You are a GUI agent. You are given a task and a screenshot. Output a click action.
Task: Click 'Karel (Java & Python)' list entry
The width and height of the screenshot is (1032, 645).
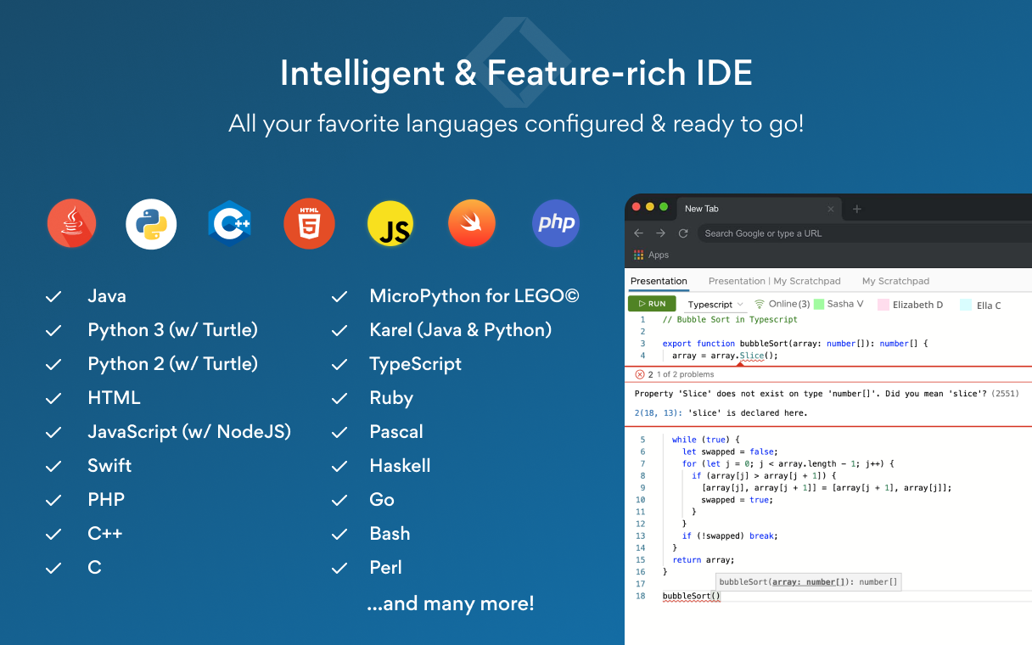tap(461, 330)
